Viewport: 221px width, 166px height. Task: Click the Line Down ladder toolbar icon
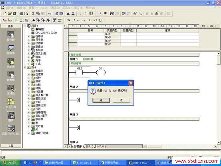coord(69,20)
